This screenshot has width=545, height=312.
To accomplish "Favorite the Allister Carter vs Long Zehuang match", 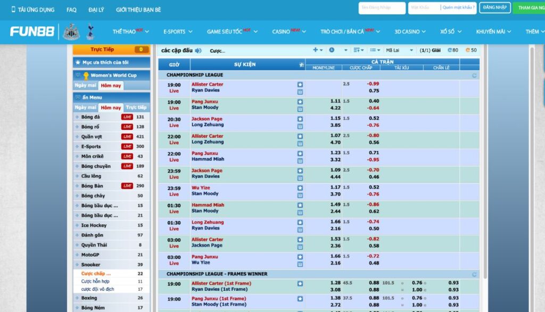I will tap(300, 136).
